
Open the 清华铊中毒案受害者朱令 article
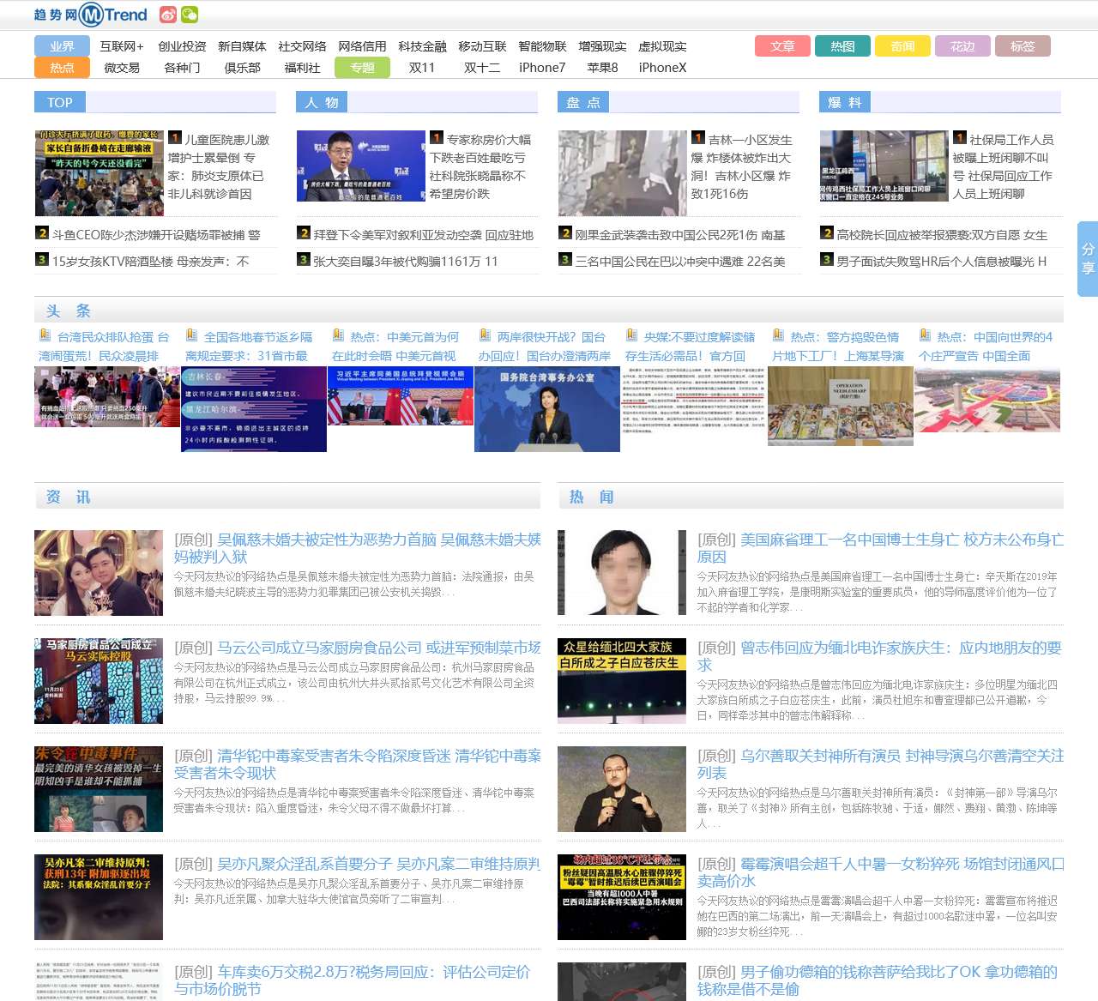[x=358, y=763]
